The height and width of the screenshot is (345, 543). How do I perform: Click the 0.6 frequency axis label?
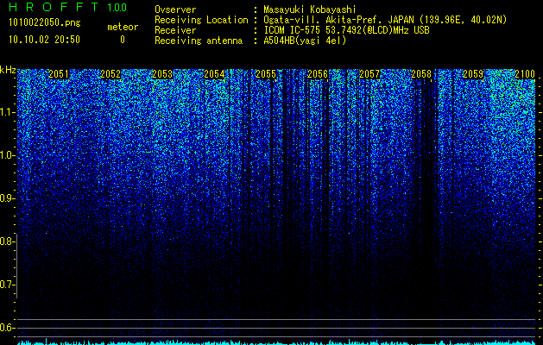point(7,328)
